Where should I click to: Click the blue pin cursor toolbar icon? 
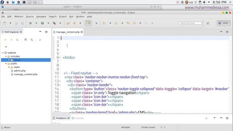click(x=96, y=23)
